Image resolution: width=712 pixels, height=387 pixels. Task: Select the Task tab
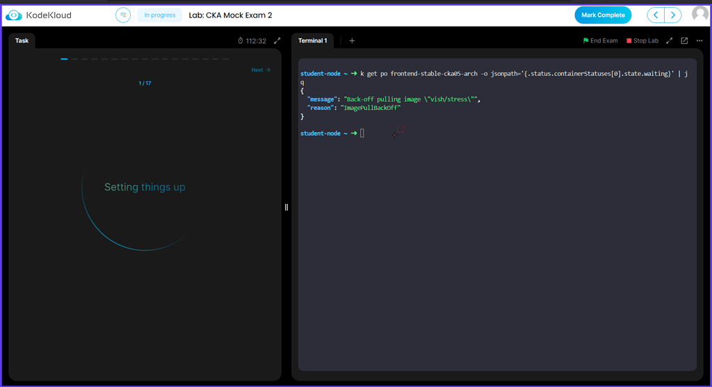tap(22, 40)
